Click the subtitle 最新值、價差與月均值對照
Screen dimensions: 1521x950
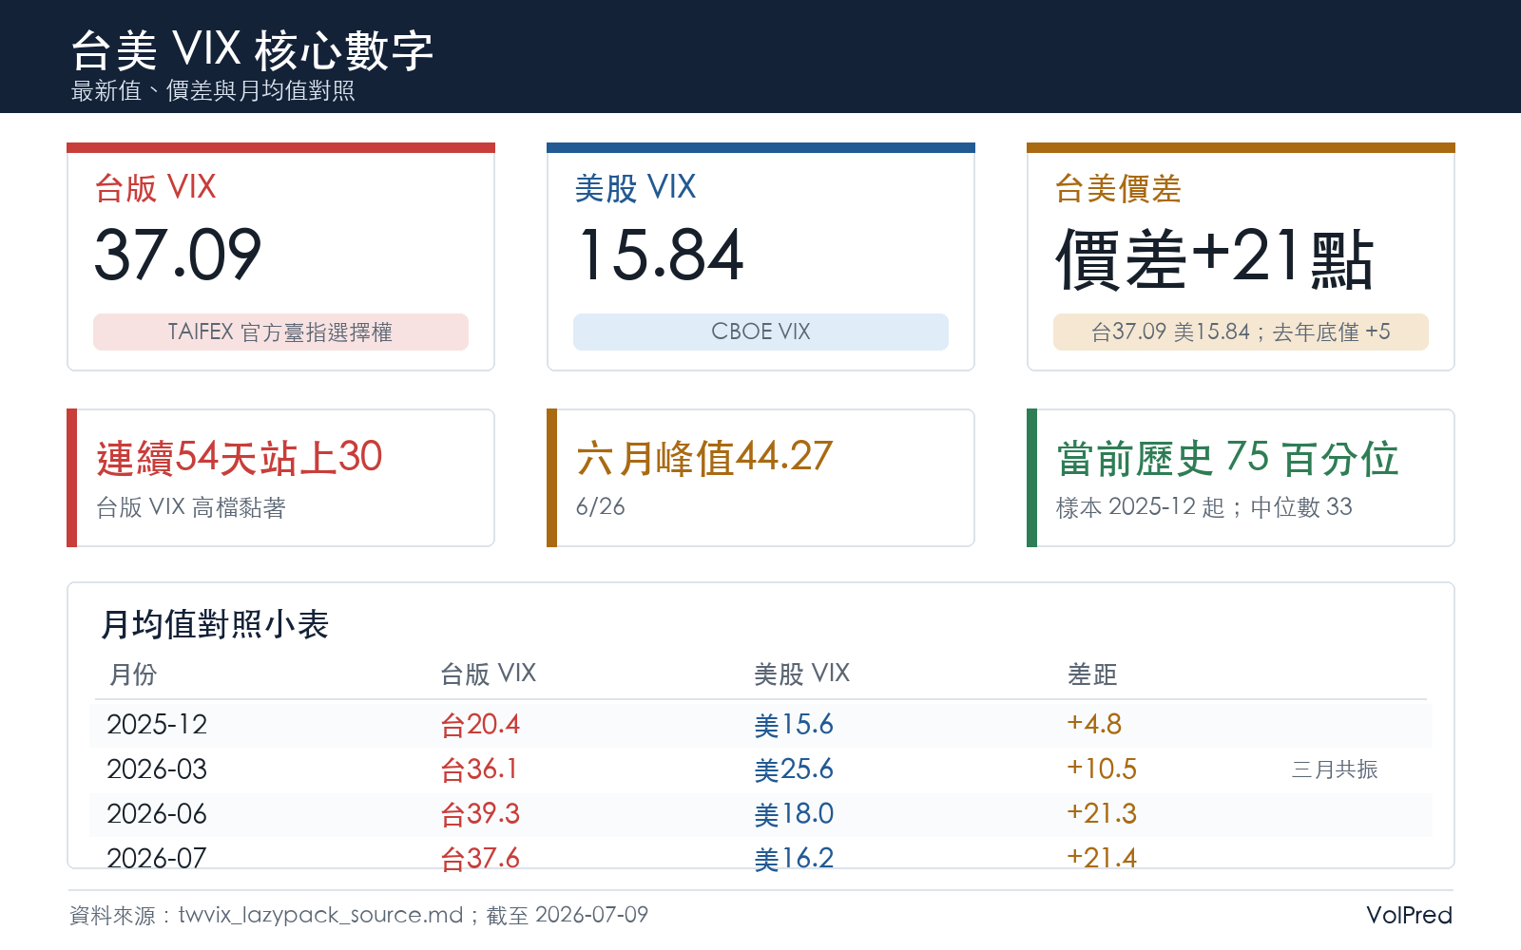click(x=213, y=90)
